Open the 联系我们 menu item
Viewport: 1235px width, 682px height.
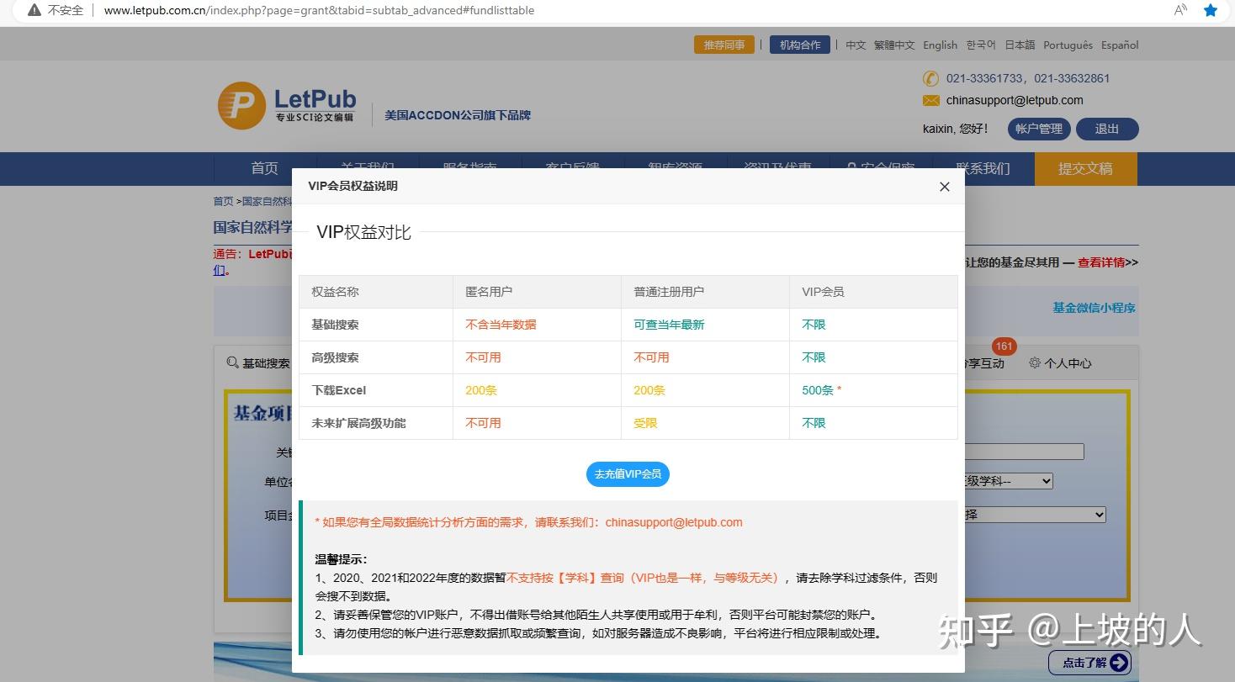(983, 168)
